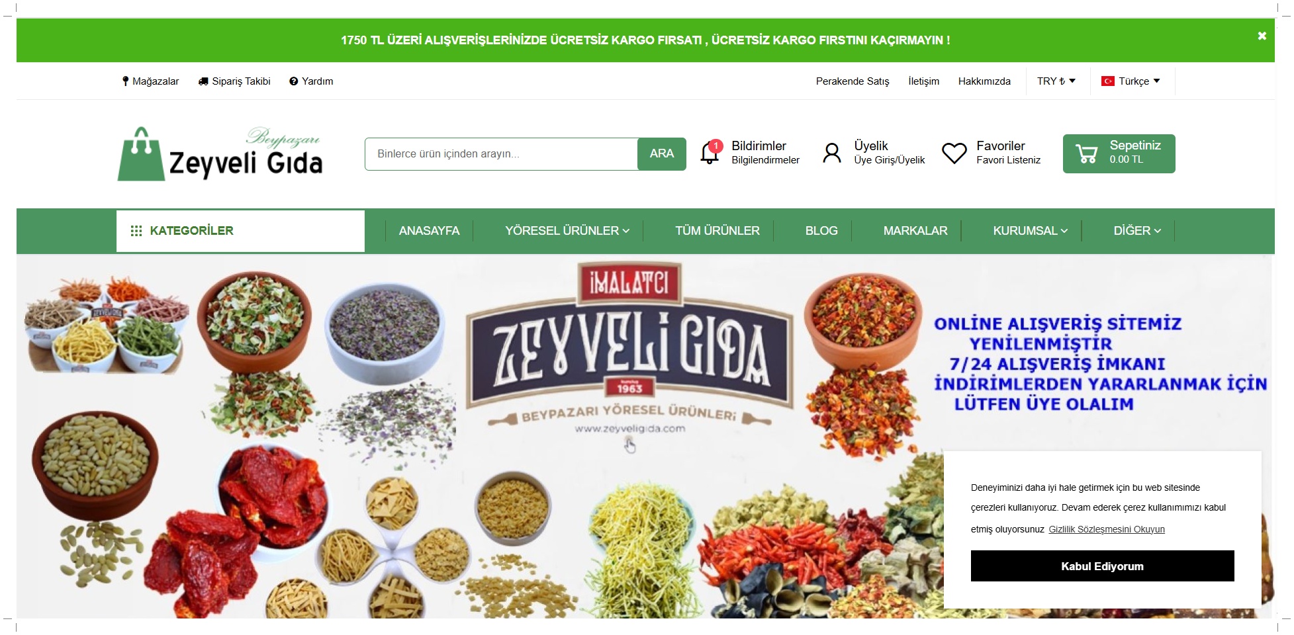
Task: Click the Kategoriler grid icon
Action: pyautogui.click(x=136, y=231)
